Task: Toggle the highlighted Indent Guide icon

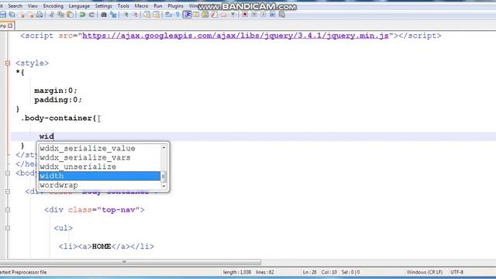Action: (188, 15)
